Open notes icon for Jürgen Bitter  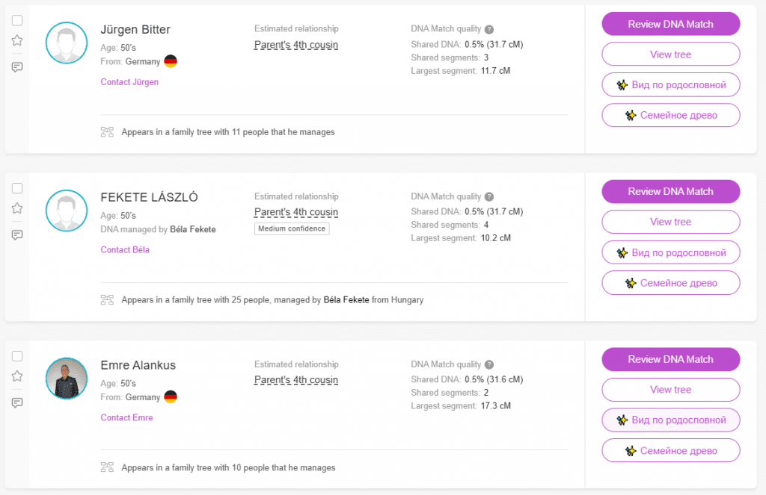[x=17, y=67]
